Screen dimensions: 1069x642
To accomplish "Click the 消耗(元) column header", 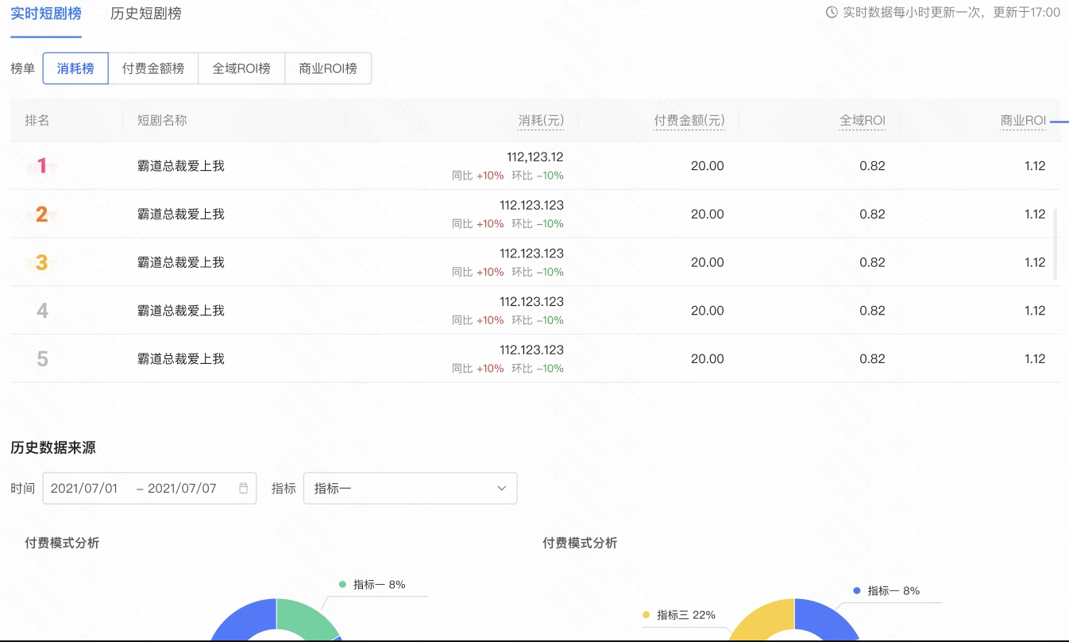I will (541, 121).
